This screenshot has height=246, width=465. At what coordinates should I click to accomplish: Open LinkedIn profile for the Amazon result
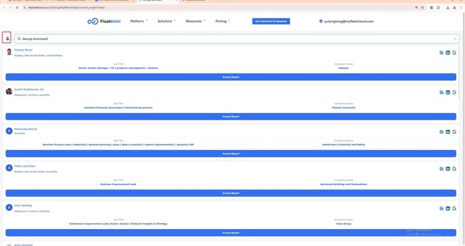(x=448, y=53)
